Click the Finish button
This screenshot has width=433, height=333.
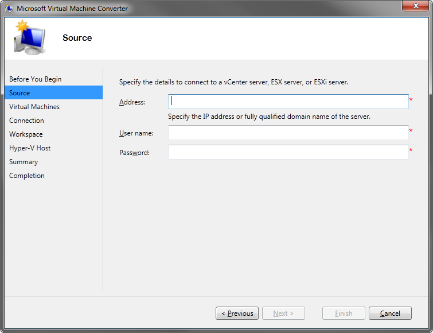(344, 313)
